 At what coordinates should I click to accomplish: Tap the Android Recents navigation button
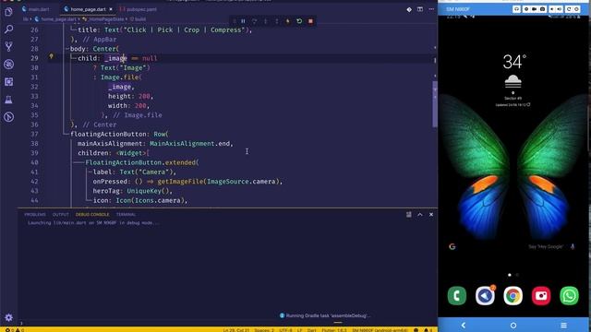tap(563, 325)
